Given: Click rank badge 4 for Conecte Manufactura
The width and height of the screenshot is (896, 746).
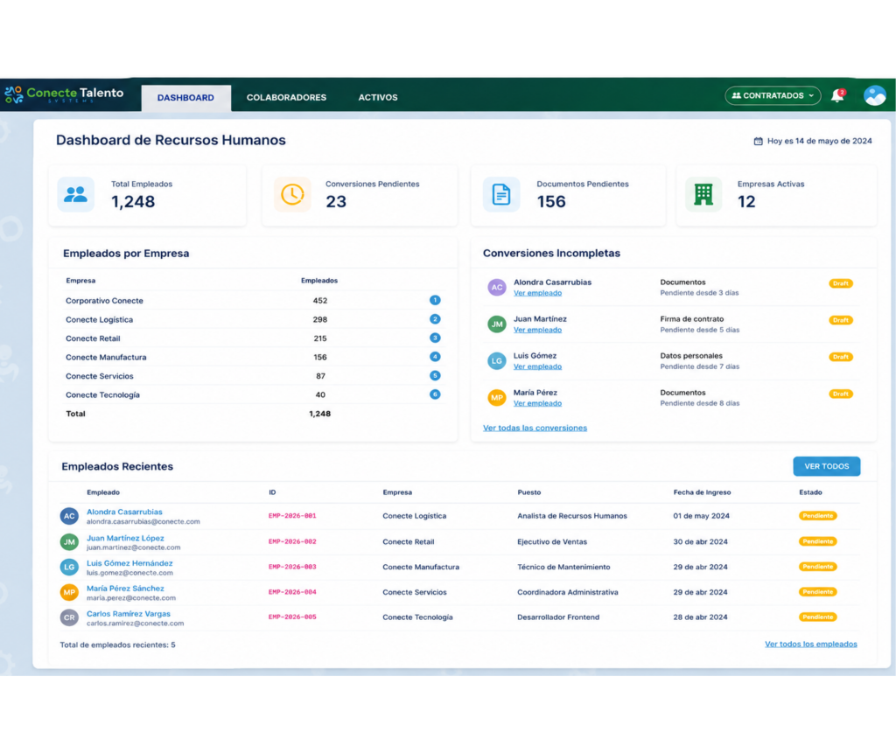Looking at the screenshot, I should 435,357.
